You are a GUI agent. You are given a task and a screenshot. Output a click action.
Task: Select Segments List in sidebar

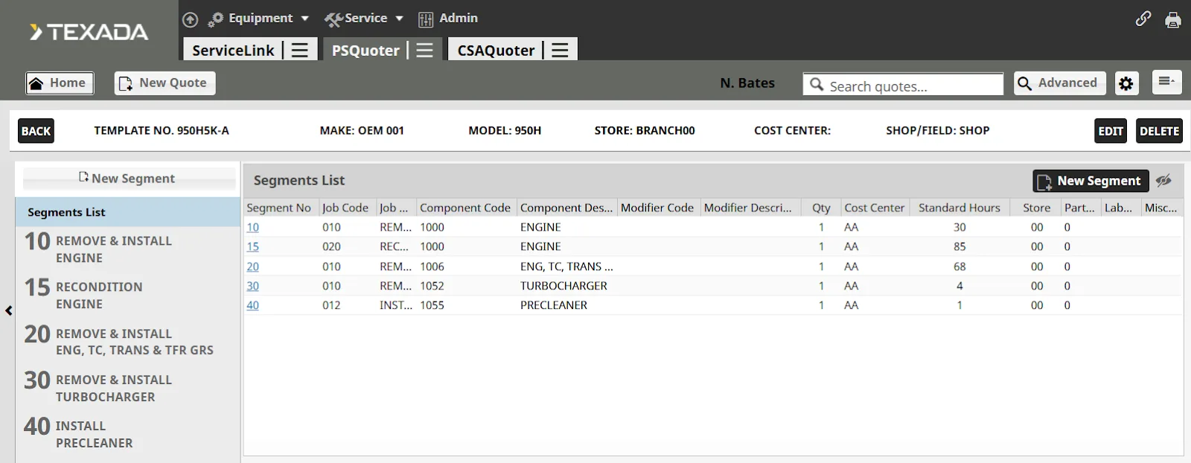[127, 212]
